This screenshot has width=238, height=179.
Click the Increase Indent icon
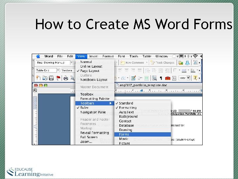[x=167, y=70]
